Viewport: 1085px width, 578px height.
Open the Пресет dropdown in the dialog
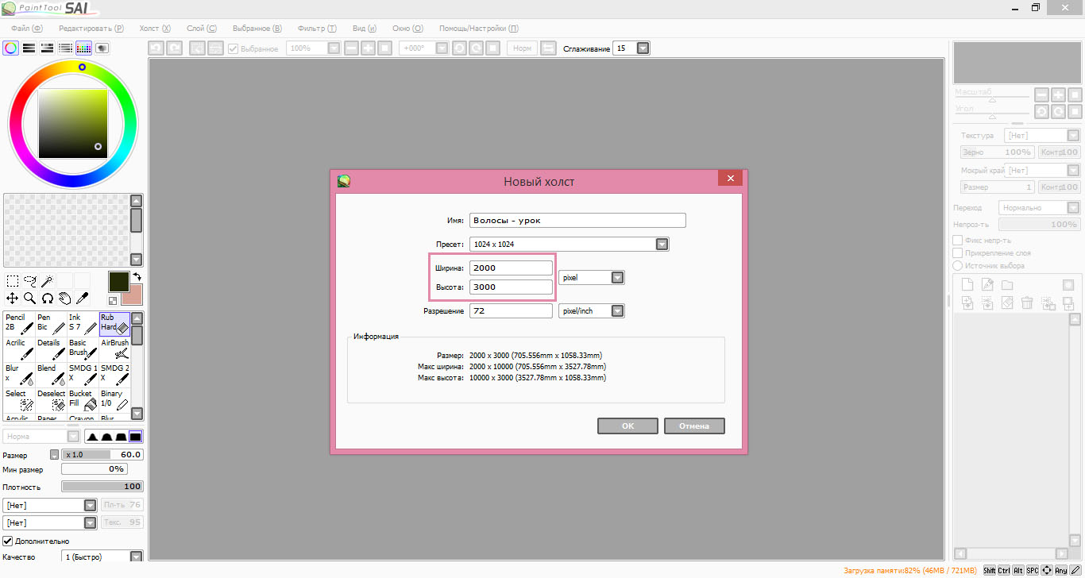pyautogui.click(x=662, y=245)
